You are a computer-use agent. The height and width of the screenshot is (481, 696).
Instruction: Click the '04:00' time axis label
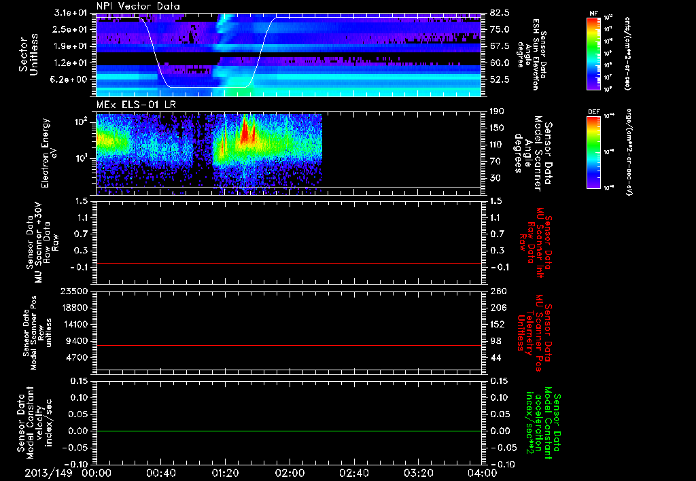tap(482, 473)
